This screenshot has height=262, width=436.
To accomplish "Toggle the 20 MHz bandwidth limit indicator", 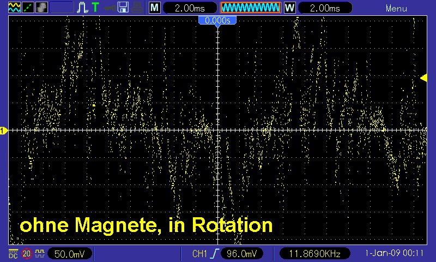I will (x=26, y=254).
